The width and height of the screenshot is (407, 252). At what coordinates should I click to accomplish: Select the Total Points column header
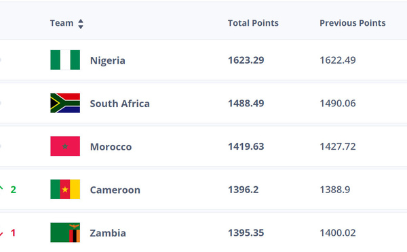(x=253, y=23)
